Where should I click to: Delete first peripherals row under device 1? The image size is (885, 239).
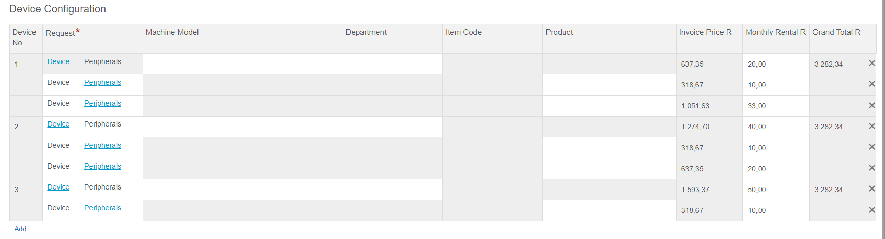point(871,84)
